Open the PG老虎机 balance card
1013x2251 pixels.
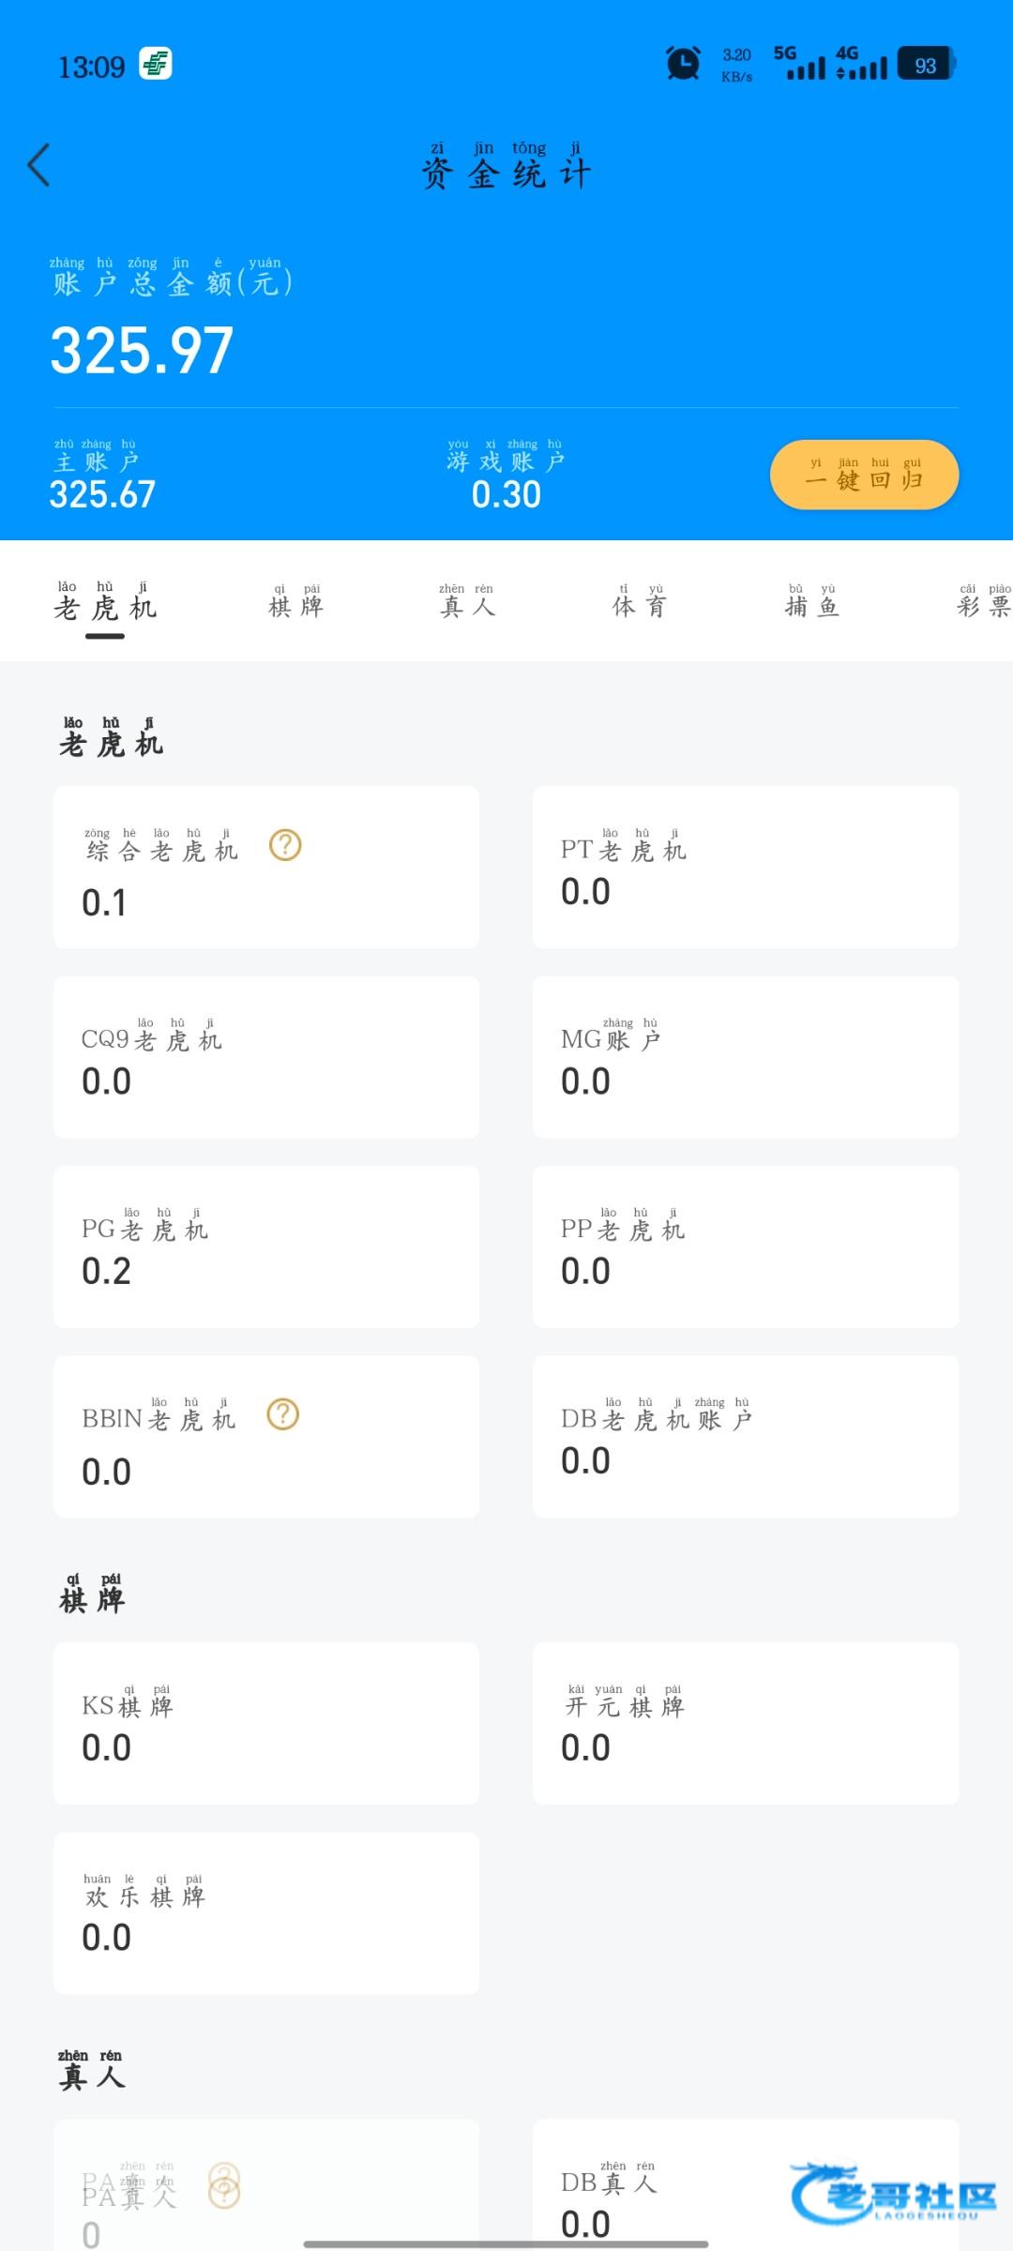(266, 1246)
